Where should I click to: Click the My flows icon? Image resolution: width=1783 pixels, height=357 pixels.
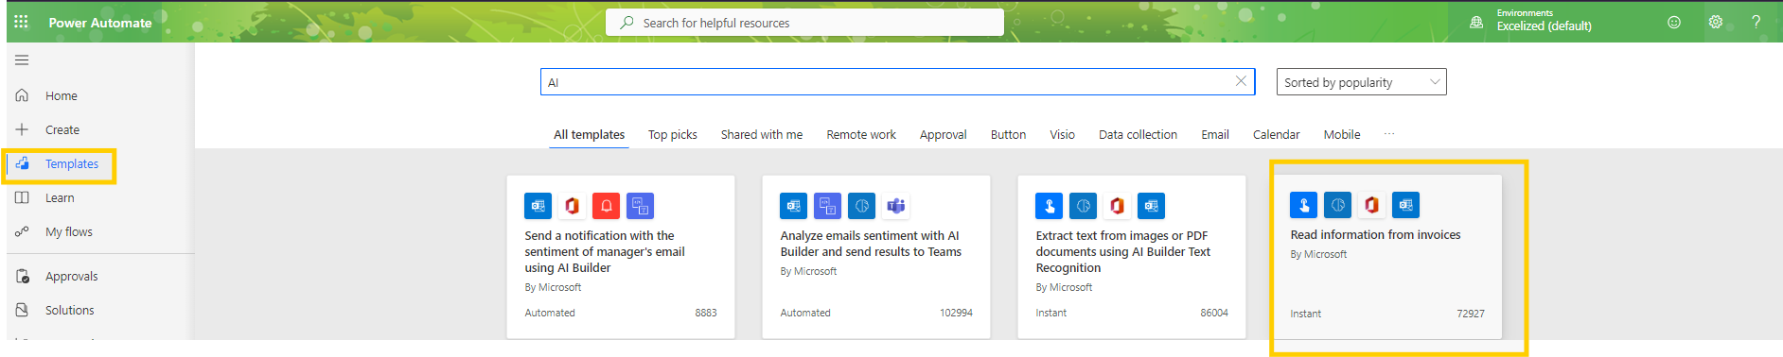coord(22,231)
